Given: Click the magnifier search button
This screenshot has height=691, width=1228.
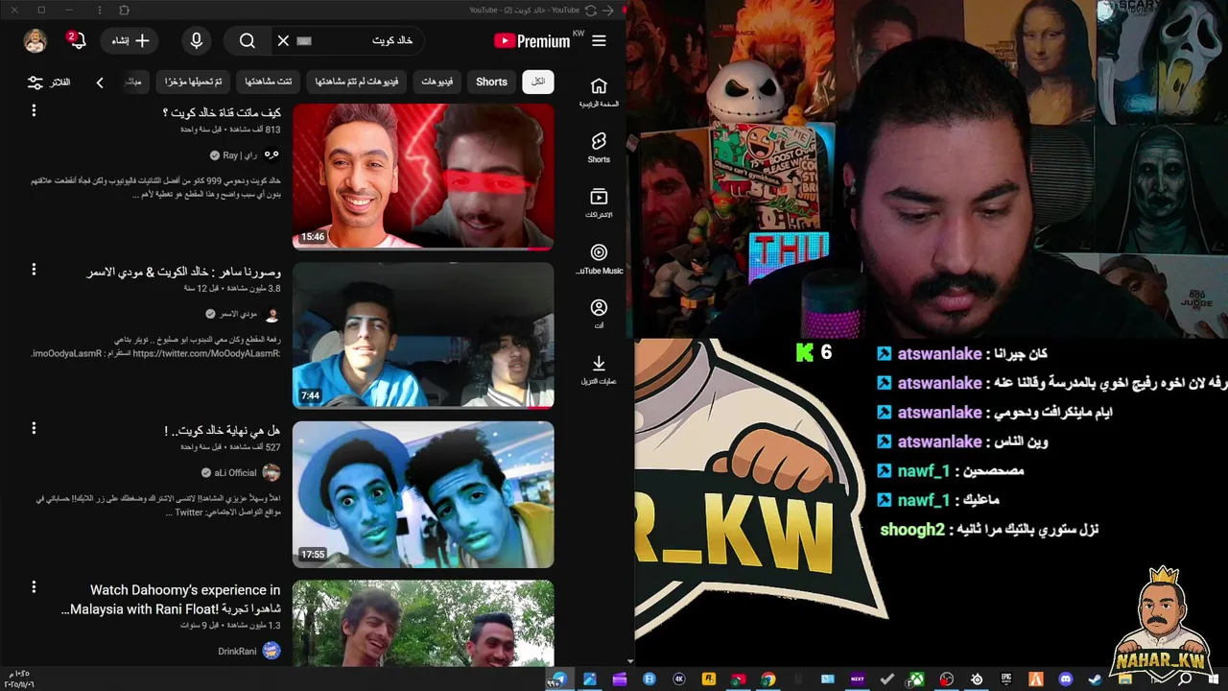Looking at the screenshot, I should (x=248, y=40).
